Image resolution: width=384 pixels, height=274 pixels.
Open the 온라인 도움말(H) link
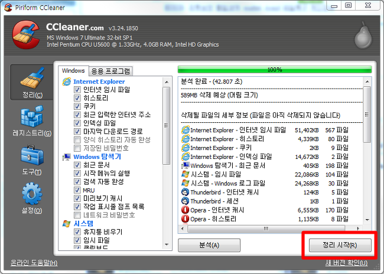point(34,263)
